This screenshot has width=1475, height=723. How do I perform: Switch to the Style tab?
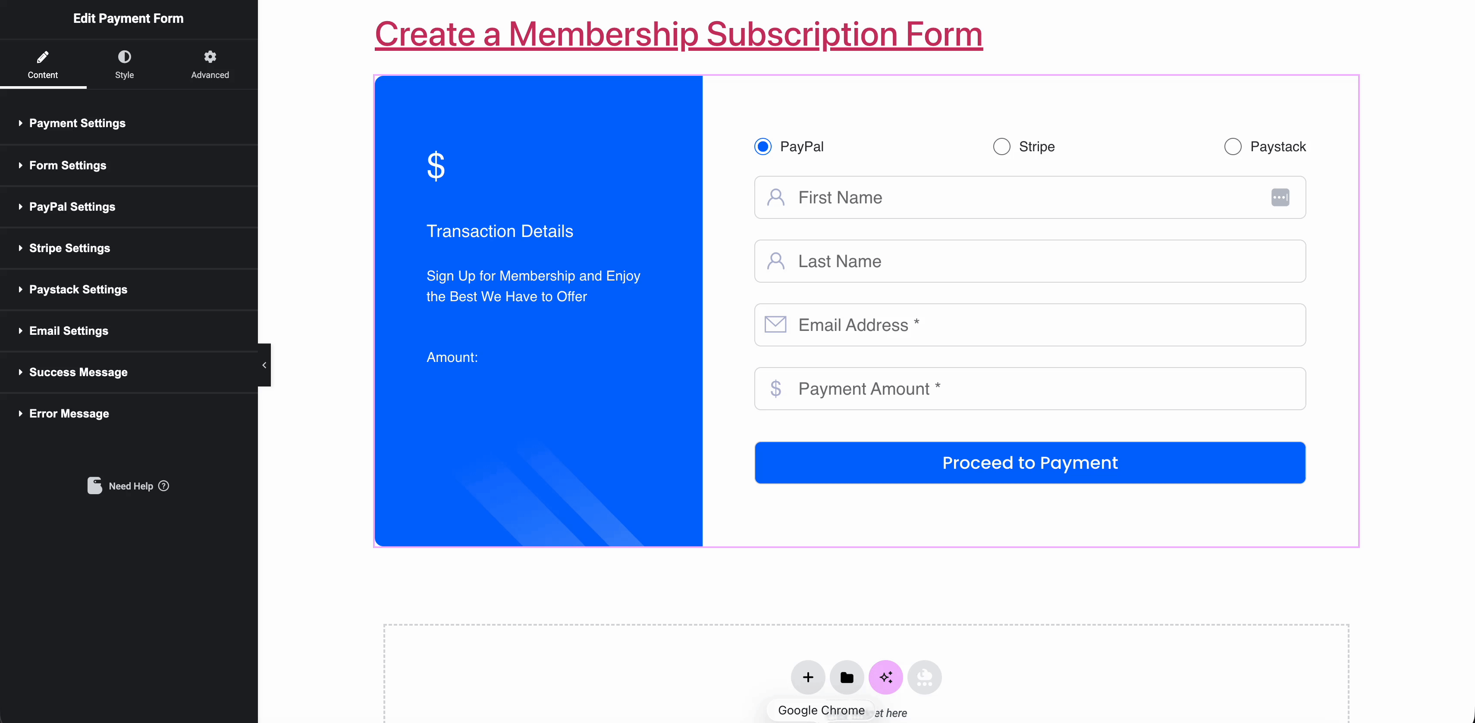(124, 65)
